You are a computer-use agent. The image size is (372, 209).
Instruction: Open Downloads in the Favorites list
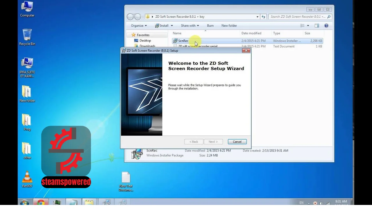145,46
